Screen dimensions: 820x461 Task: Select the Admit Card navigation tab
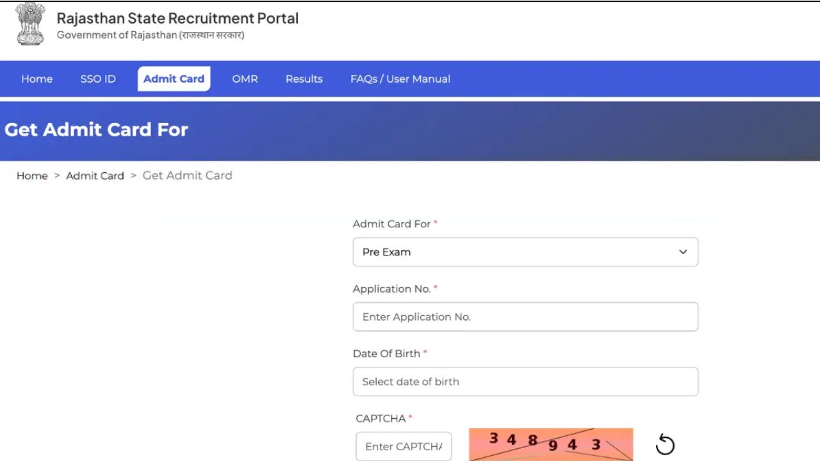(174, 79)
